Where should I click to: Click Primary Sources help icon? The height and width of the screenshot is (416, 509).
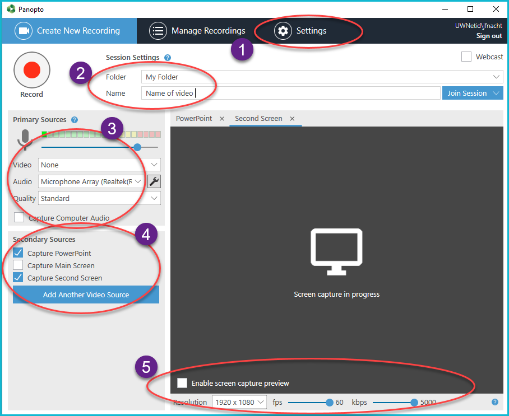click(x=75, y=120)
